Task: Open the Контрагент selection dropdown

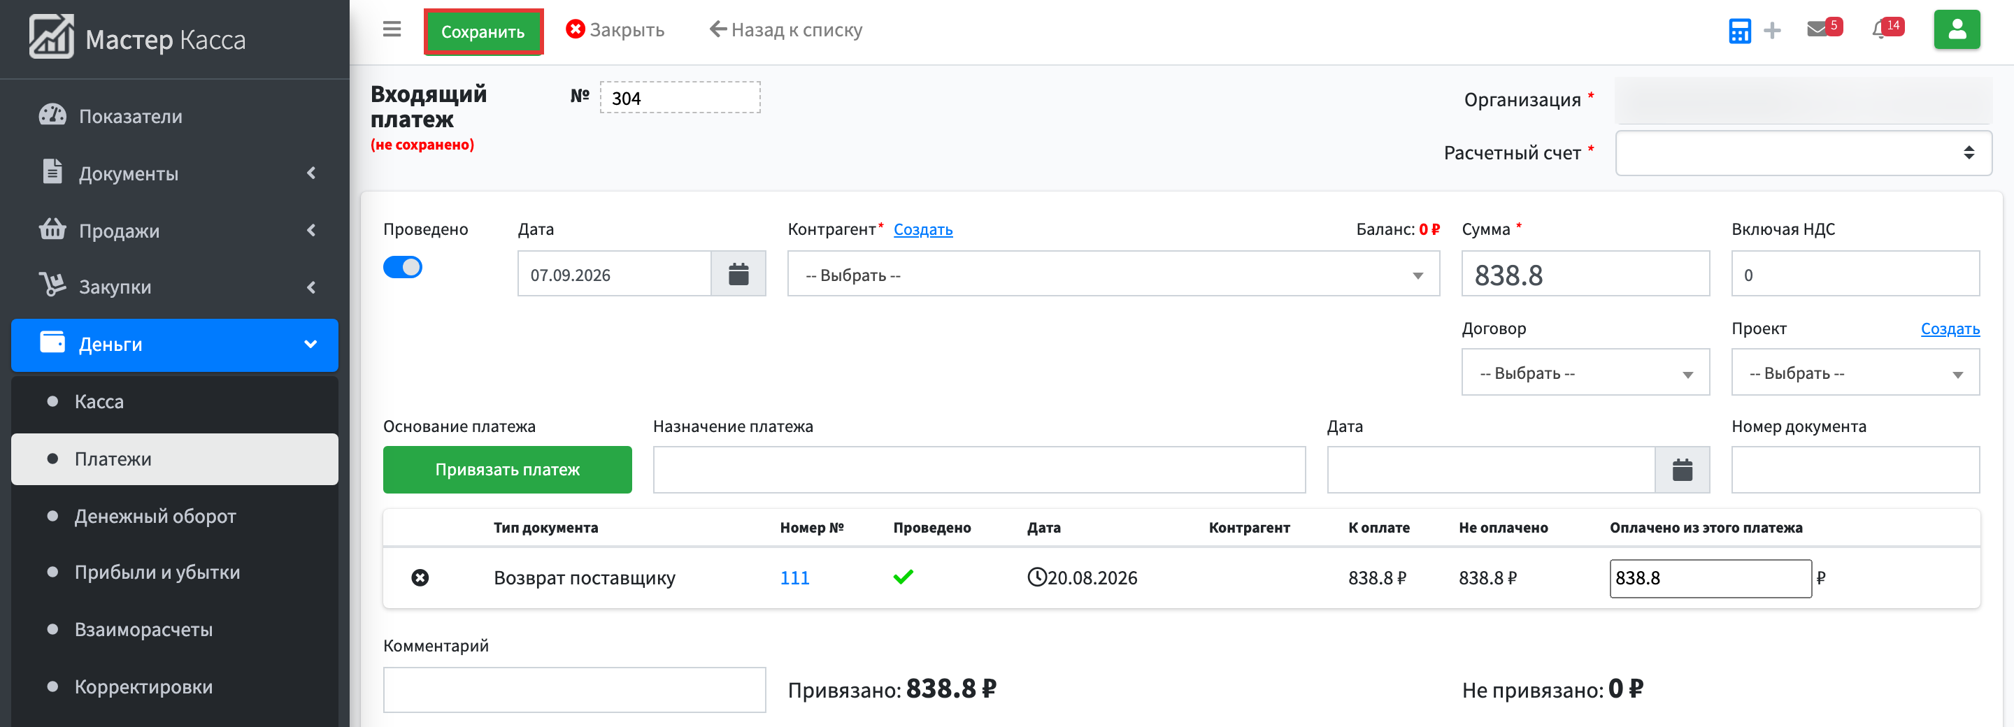Action: (x=1113, y=273)
